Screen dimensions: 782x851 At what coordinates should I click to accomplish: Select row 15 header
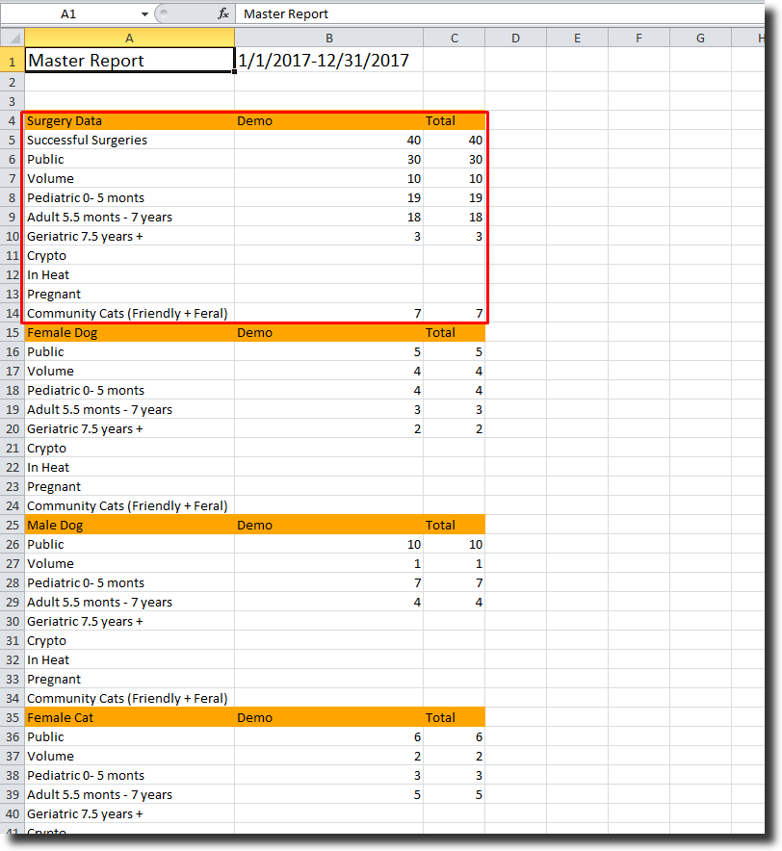[x=13, y=332]
